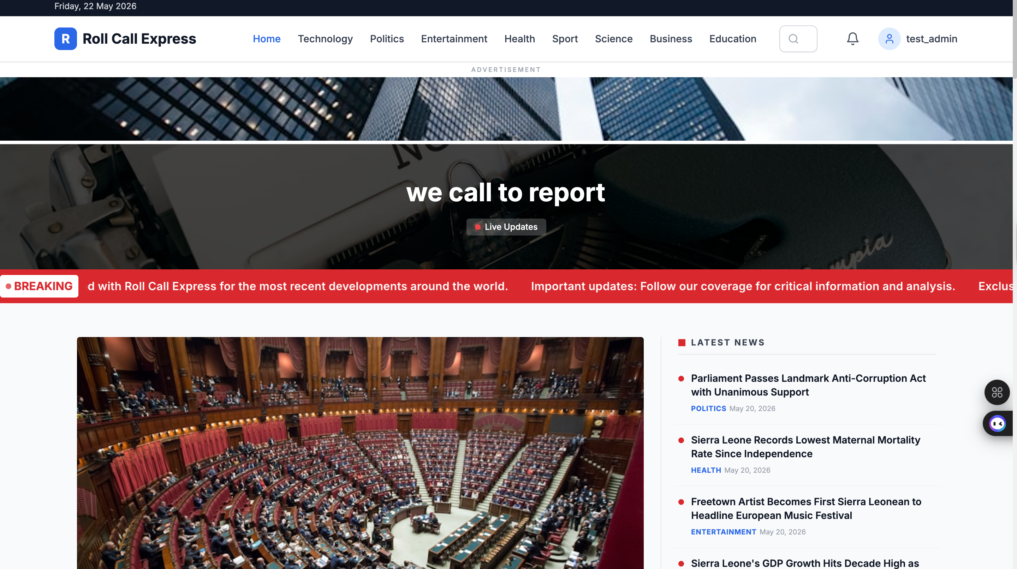
Task: Go to the Home tab
Action: click(267, 39)
